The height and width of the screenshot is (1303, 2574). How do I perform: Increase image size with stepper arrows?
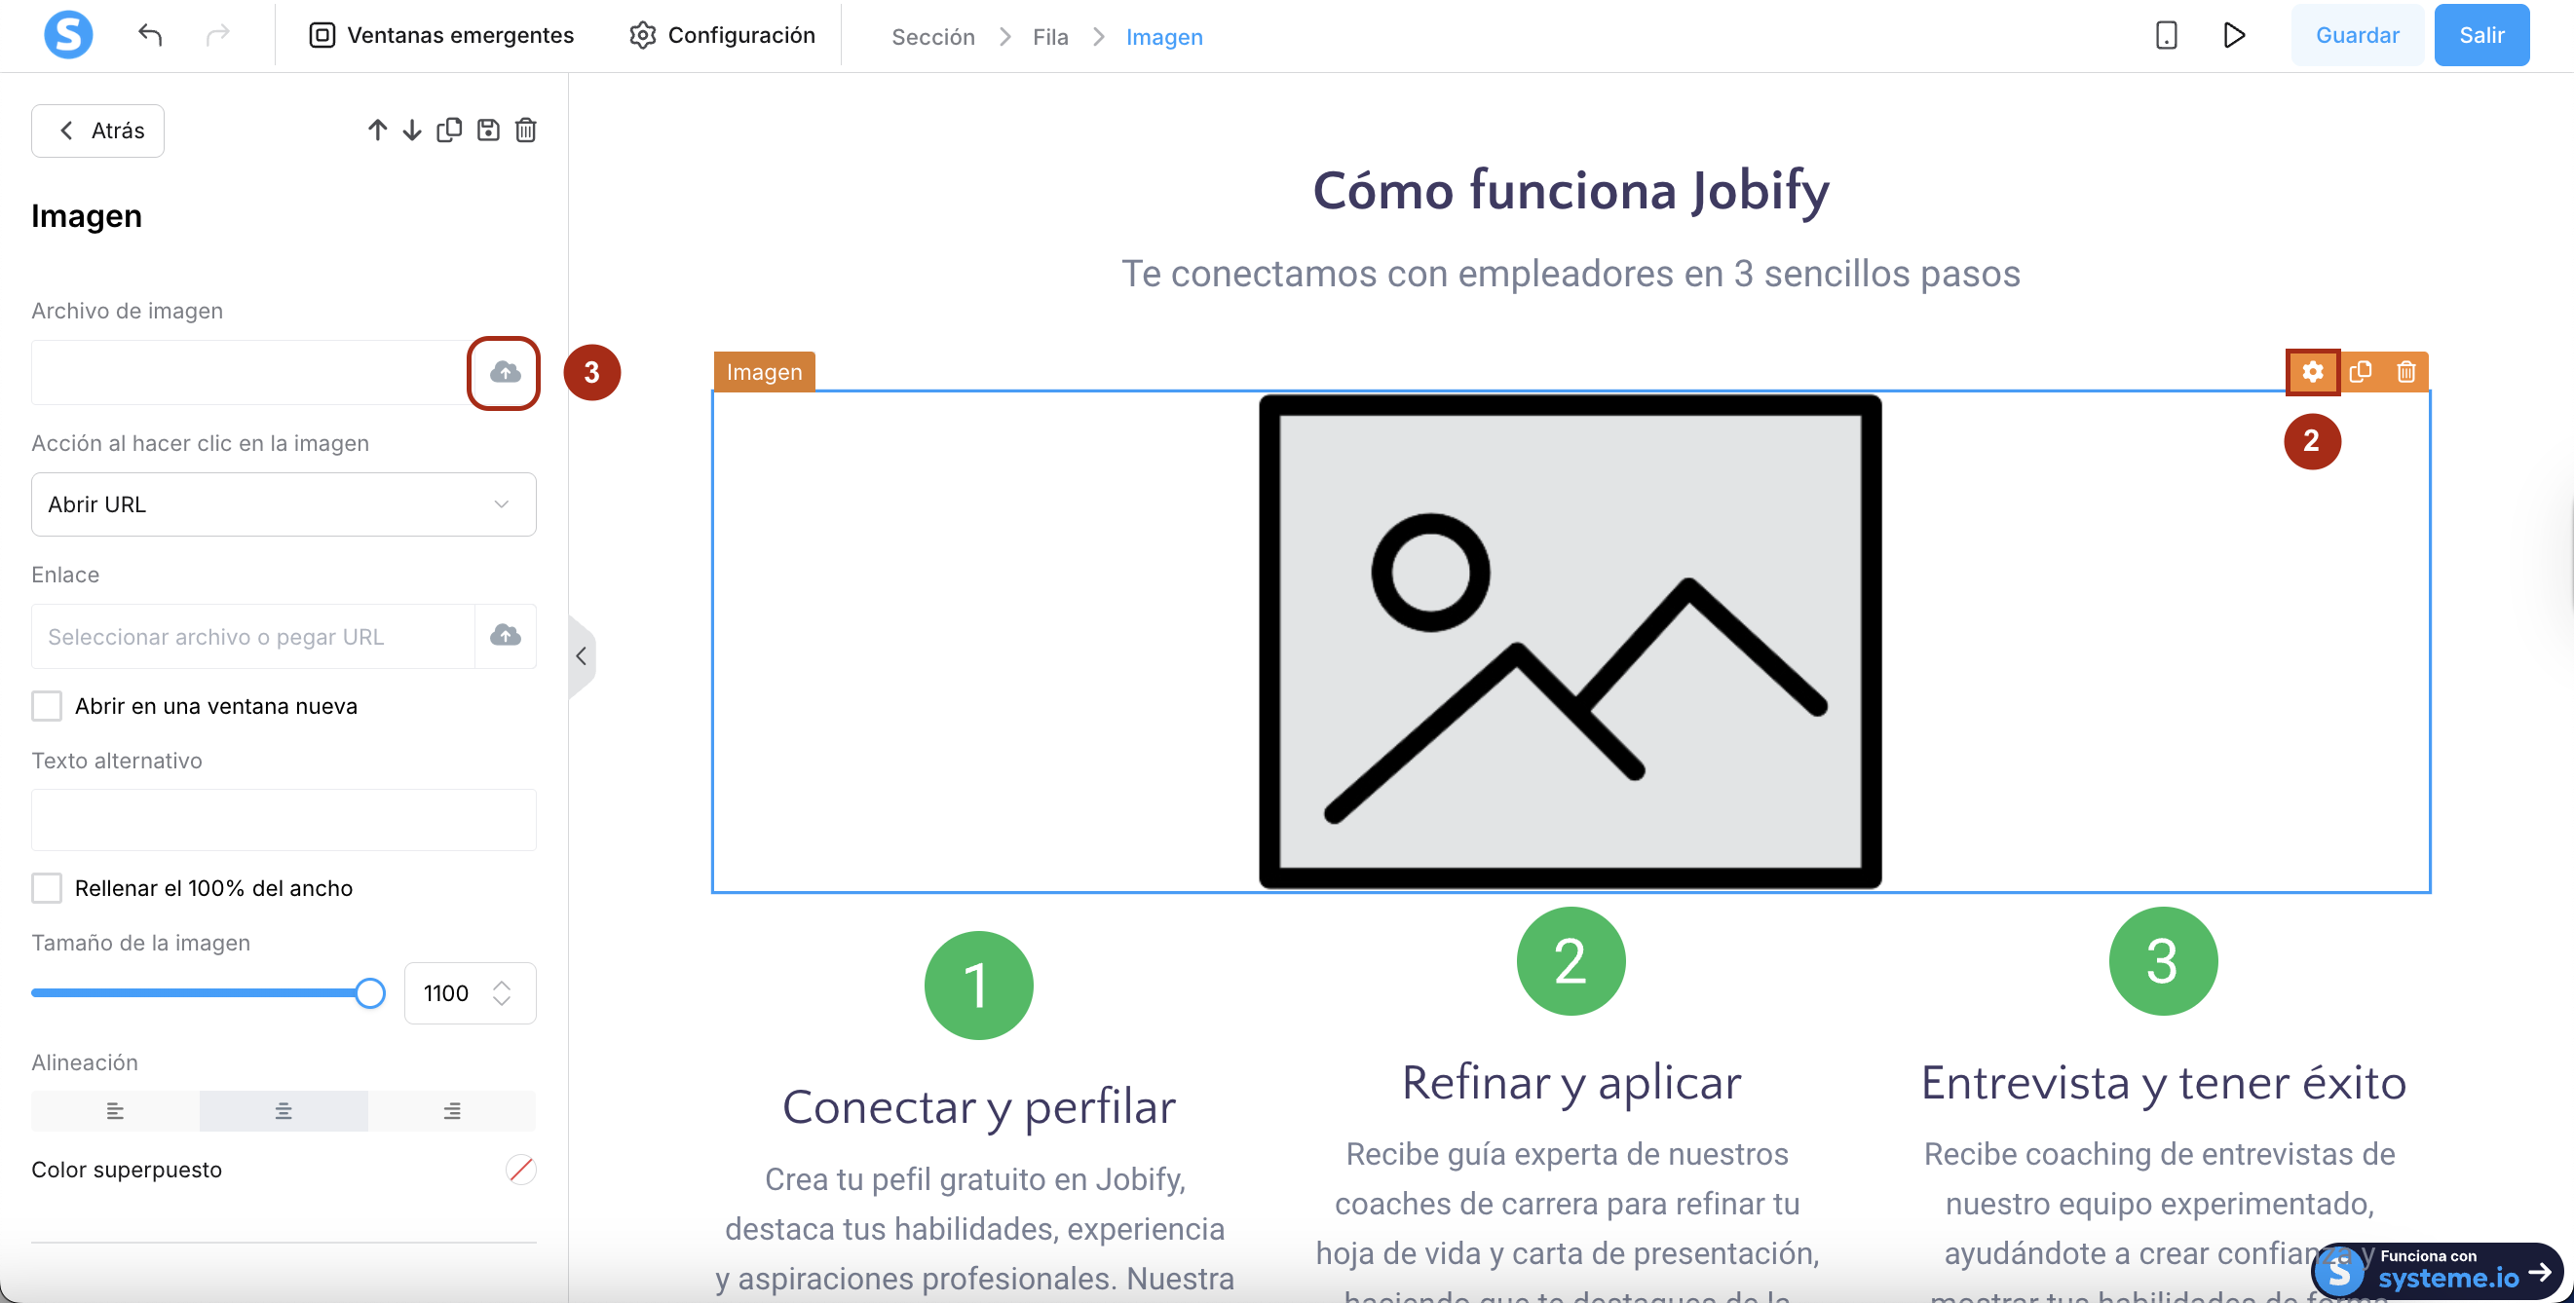pyautogui.click(x=502, y=985)
